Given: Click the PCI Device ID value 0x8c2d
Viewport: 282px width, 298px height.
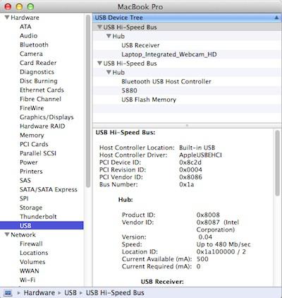Looking at the screenshot, I should [190, 162].
